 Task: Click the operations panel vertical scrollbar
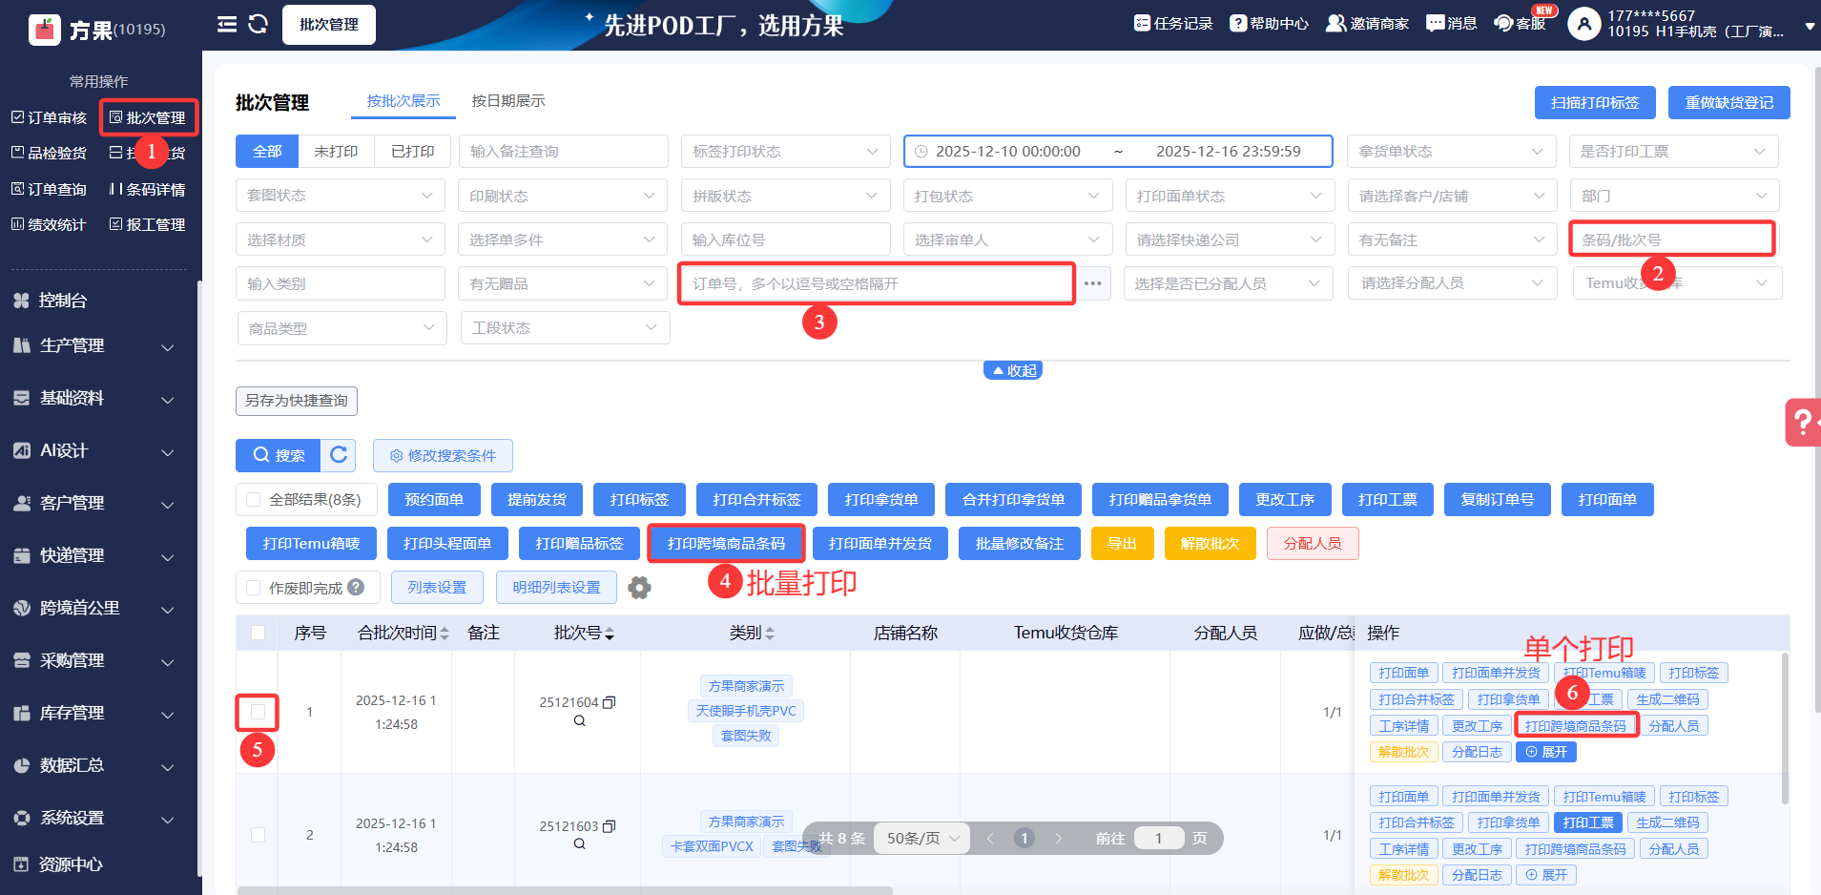(1785, 727)
